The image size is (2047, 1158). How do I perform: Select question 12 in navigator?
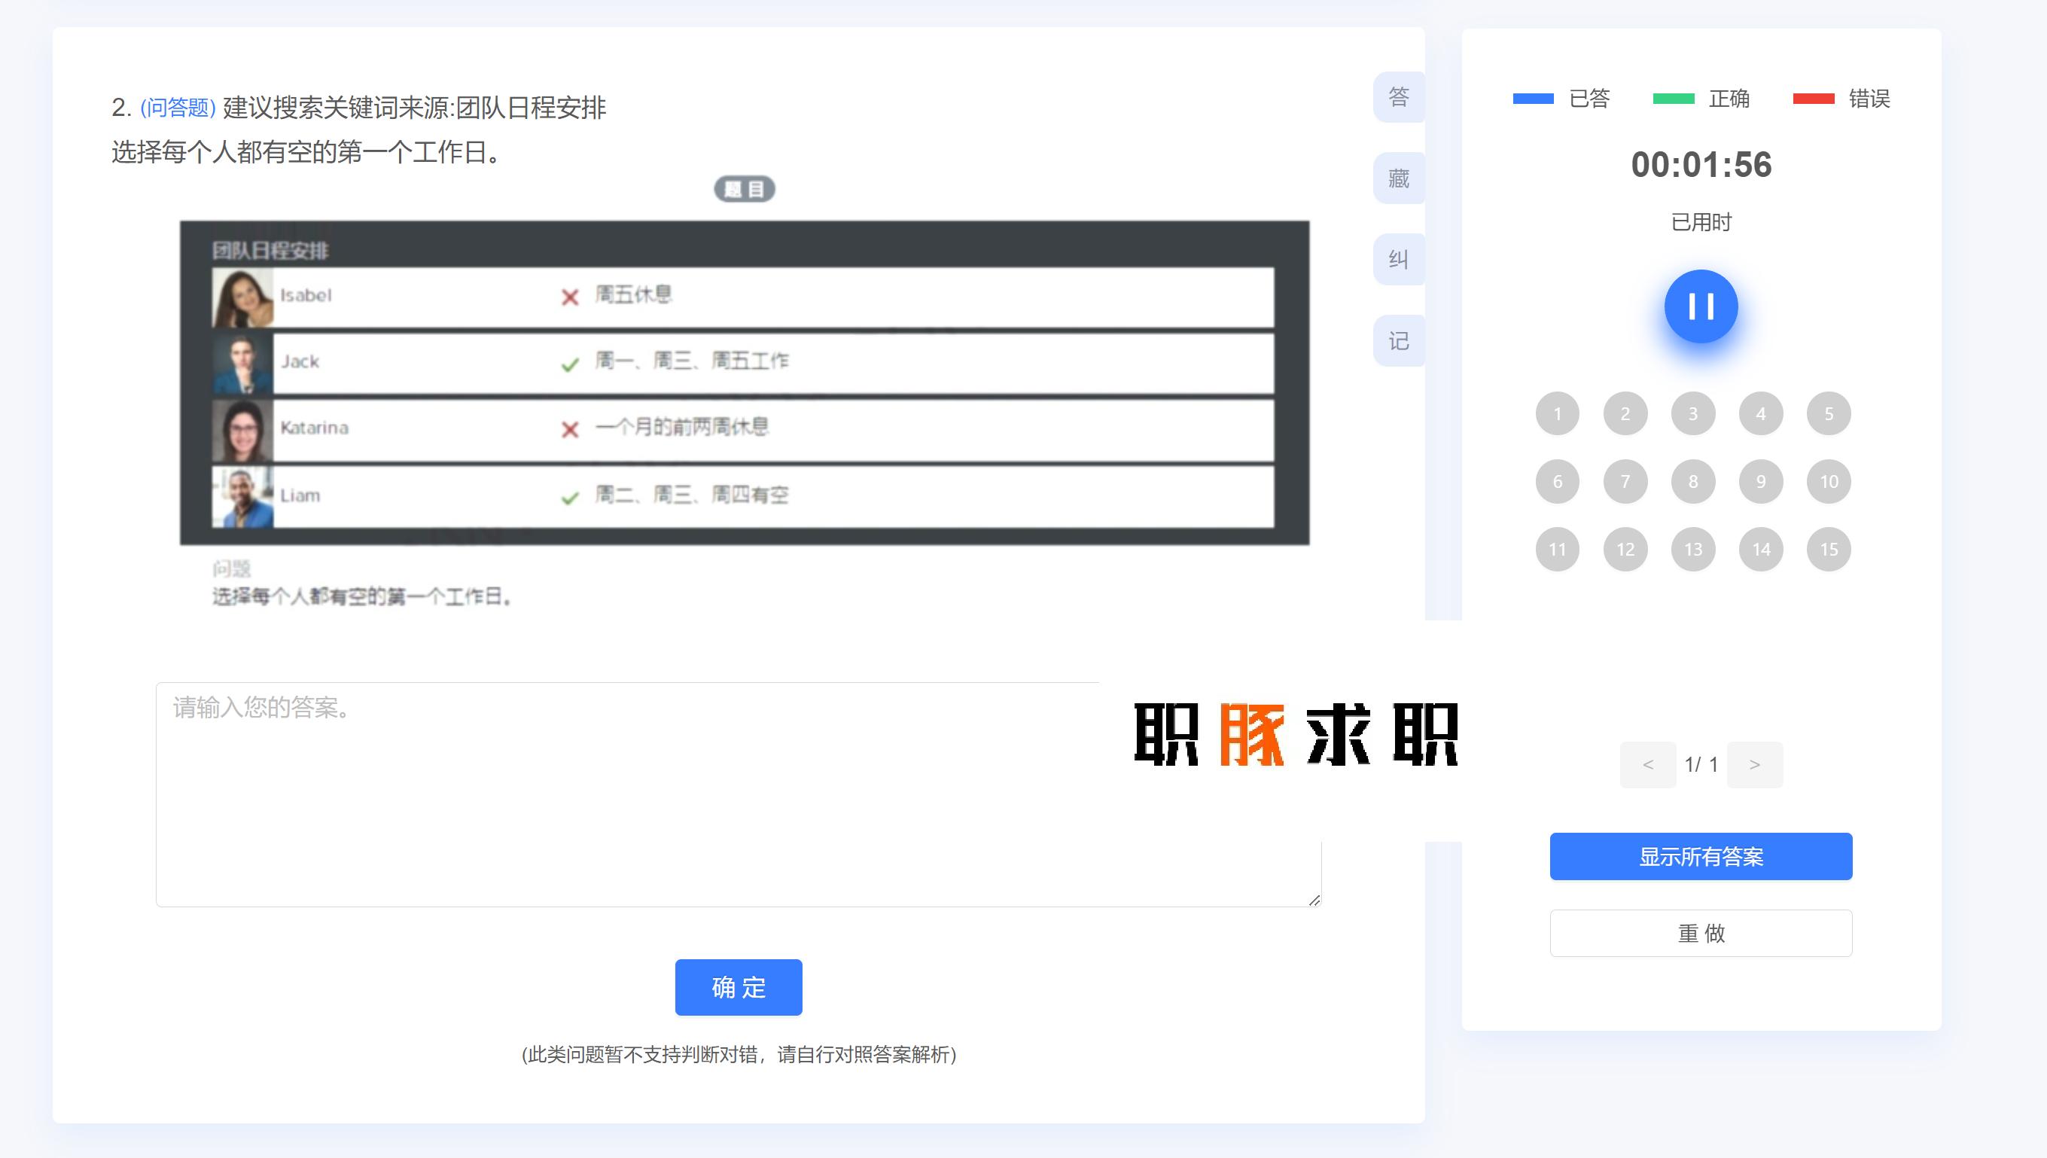click(x=1625, y=550)
